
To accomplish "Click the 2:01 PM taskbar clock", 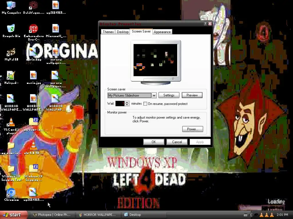I will (x=282, y=215).
